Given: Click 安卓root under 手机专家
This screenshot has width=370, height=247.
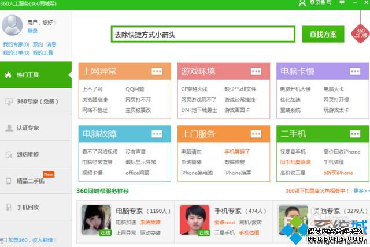Looking at the screenshot, I should tap(225, 223).
